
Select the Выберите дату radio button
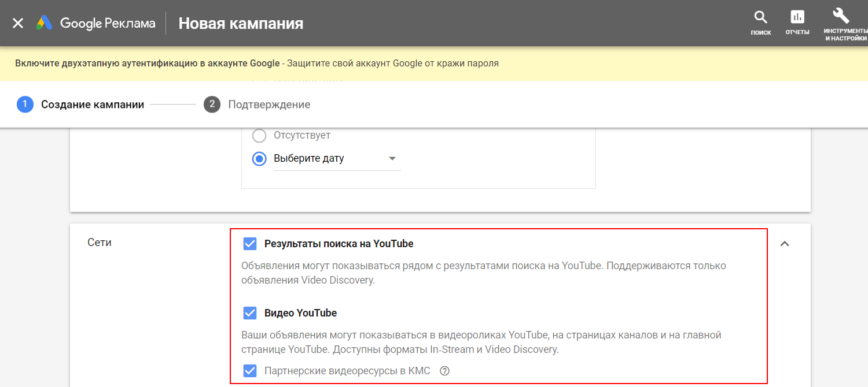(x=259, y=158)
